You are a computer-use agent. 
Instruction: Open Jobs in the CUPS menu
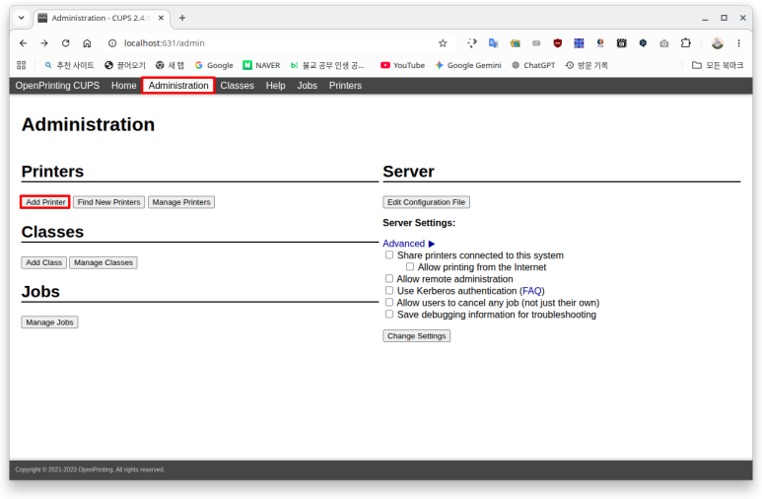[x=308, y=86]
